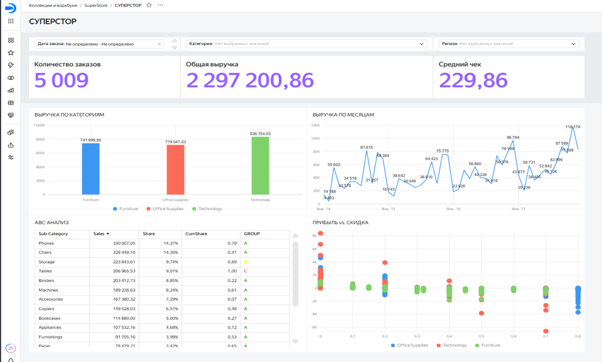Click the Sales column sort arrow

pos(108,234)
